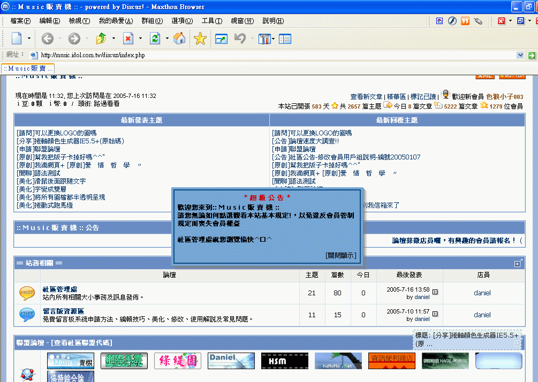Click the blue list layout toolbar icon

(x=285, y=39)
